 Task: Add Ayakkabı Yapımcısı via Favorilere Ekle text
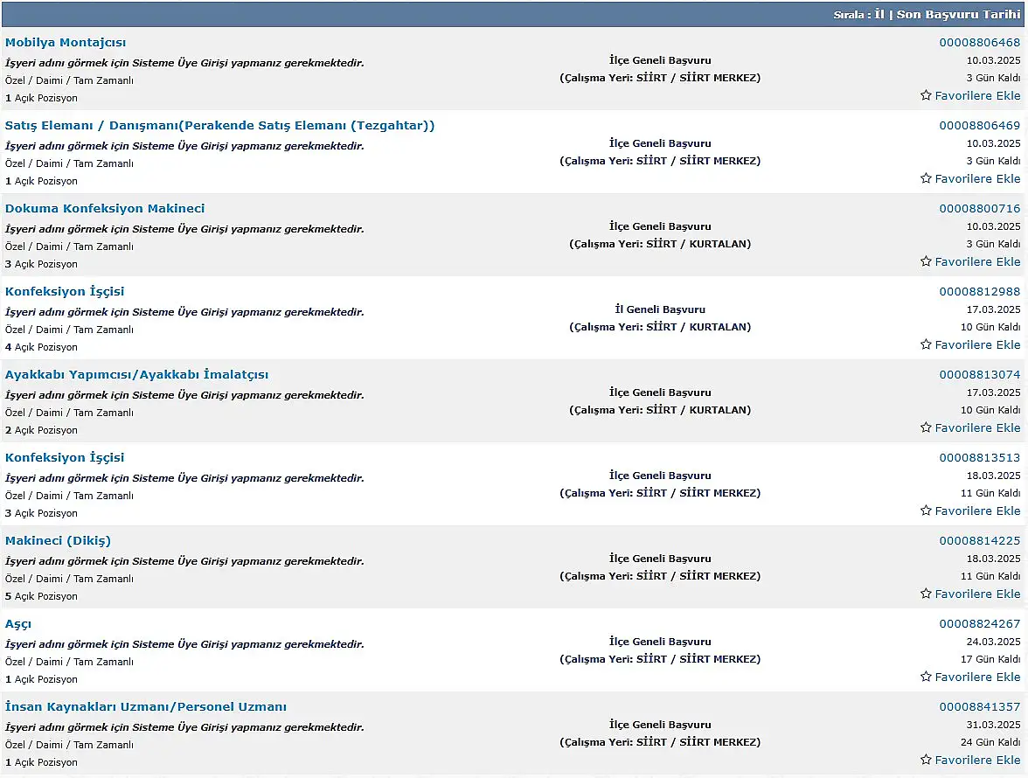[977, 427]
